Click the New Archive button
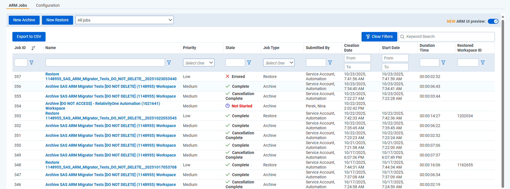This screenshot has width=510, height=189. tap(24, 20)
